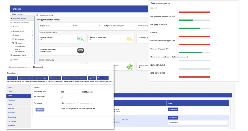Click the virtual processors 4/9 progress bar
Viewport: 248px width, 131px height.
coord(195,20)
